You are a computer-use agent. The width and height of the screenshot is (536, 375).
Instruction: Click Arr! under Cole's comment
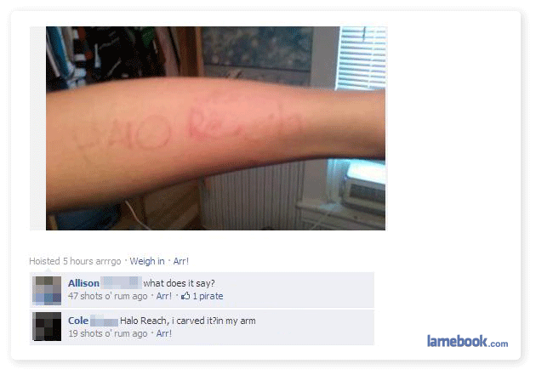pos(163,333)
